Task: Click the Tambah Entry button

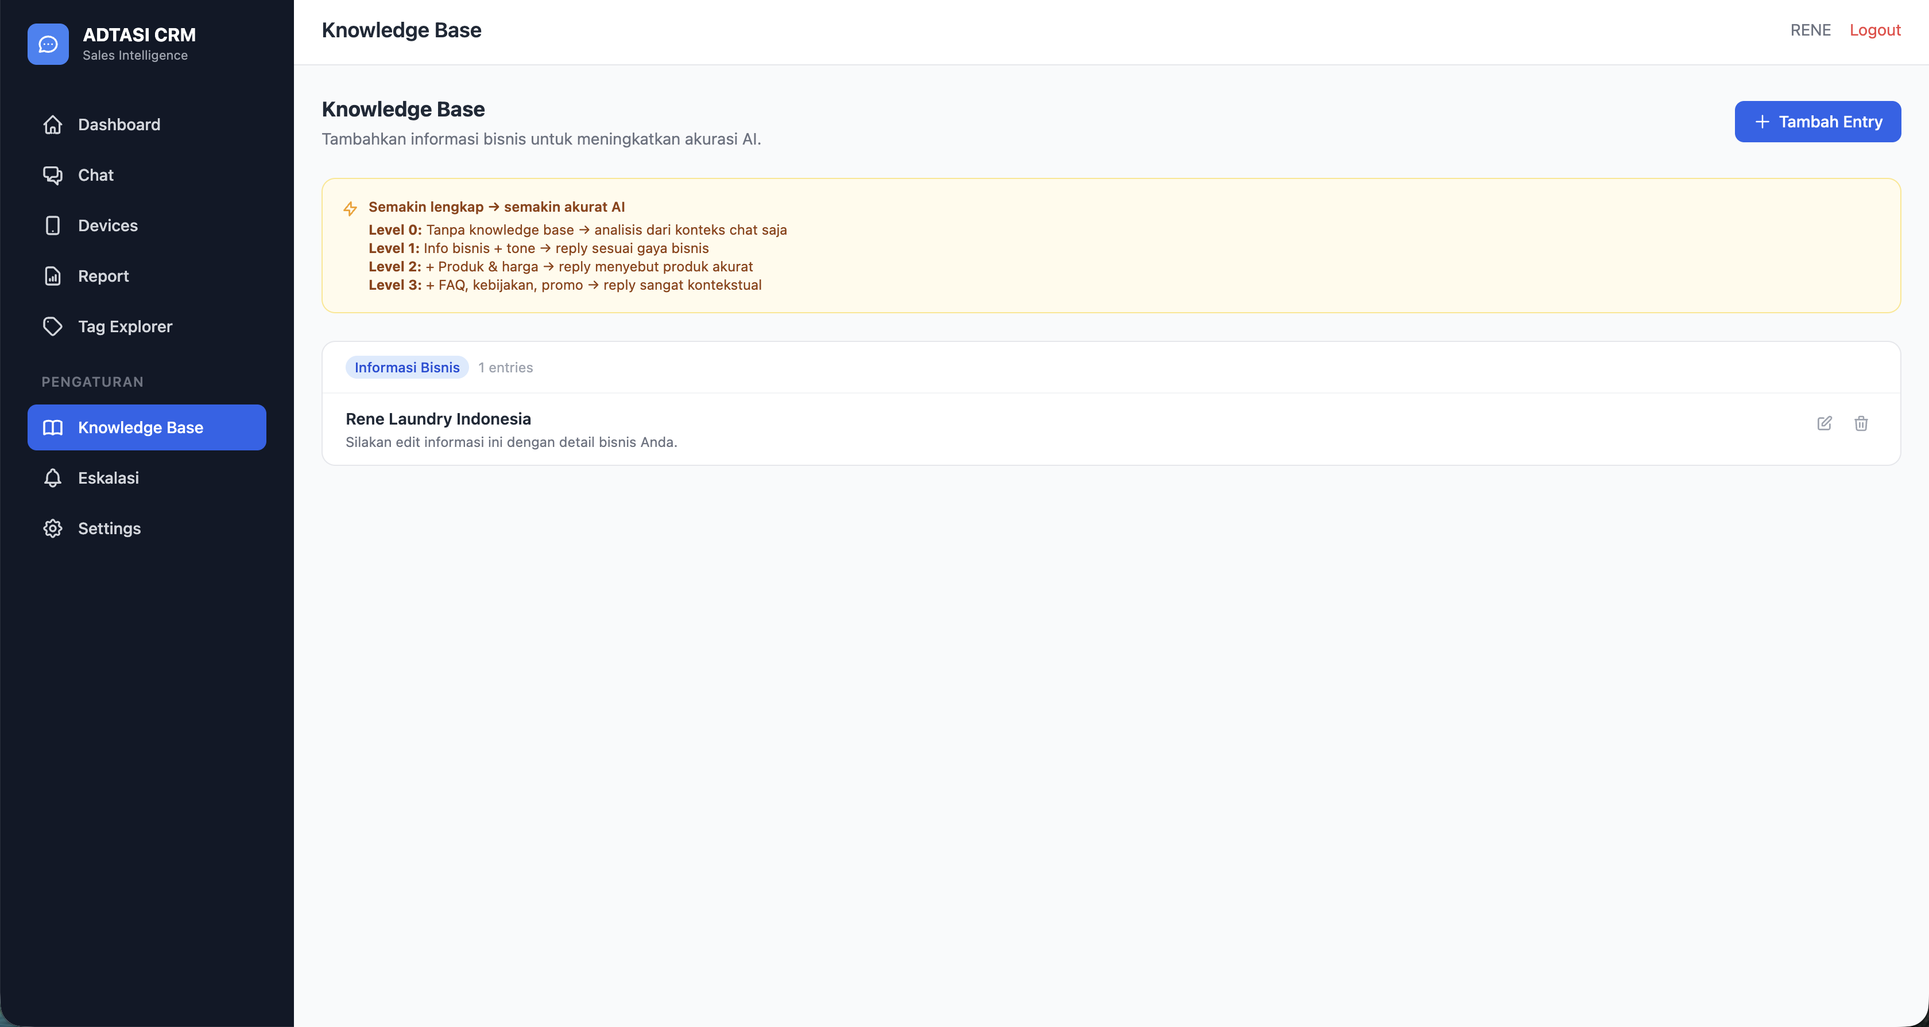Action: click(x=1818, y=121)
